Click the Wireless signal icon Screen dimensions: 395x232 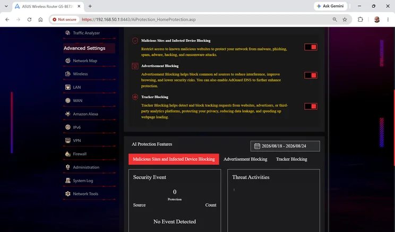(68, 74)
